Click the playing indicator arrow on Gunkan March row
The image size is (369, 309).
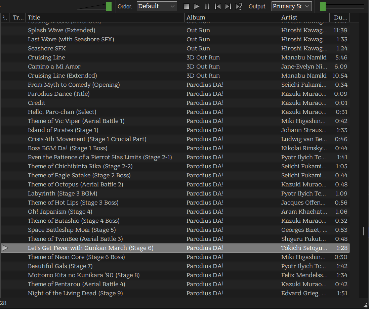(x=5, y=248)
